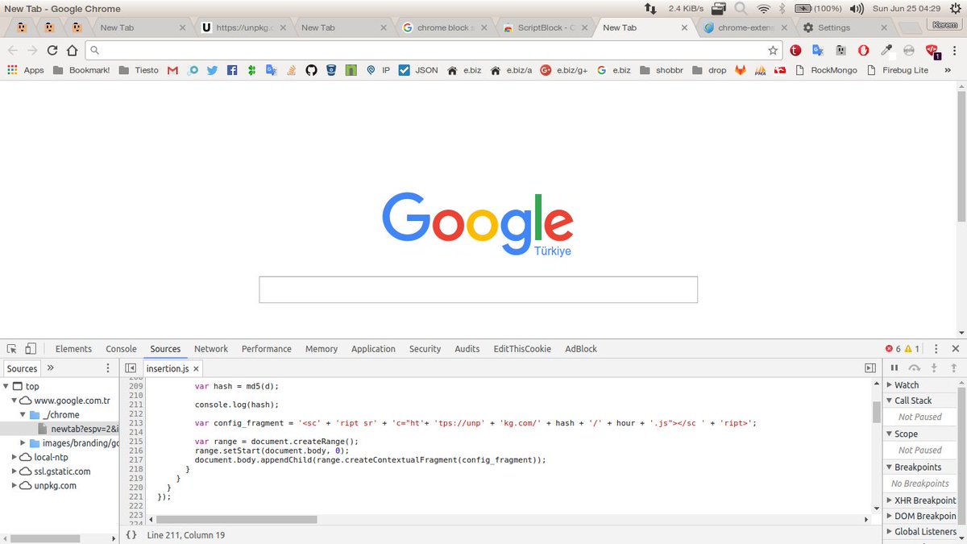Hide the file navigator sidebar
The image size is (967, 544).
coord(131,368)
